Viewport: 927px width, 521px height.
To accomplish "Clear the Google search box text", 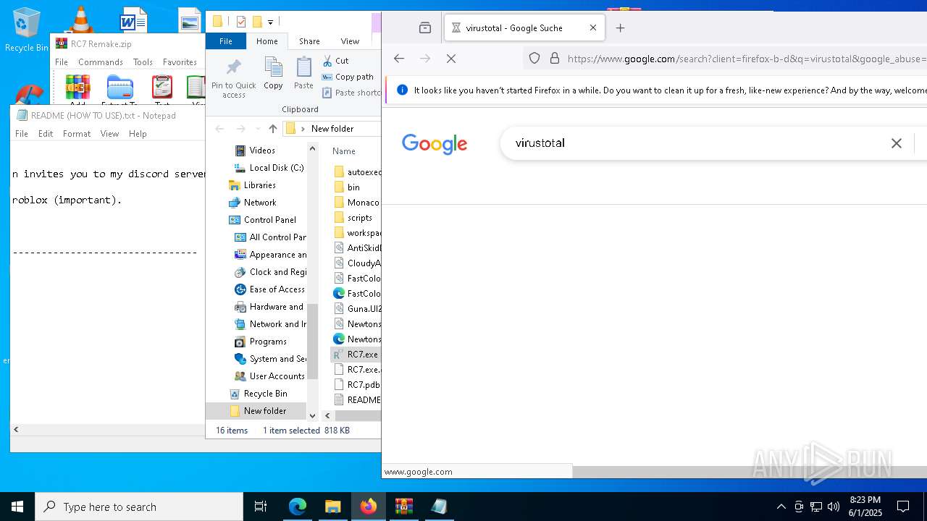I will click(896, 143).
